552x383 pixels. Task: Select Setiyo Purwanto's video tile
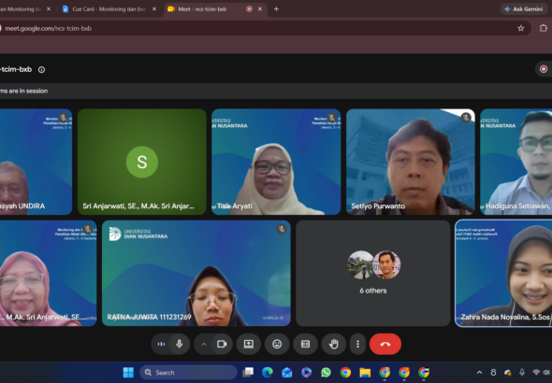tap(411, 162)
